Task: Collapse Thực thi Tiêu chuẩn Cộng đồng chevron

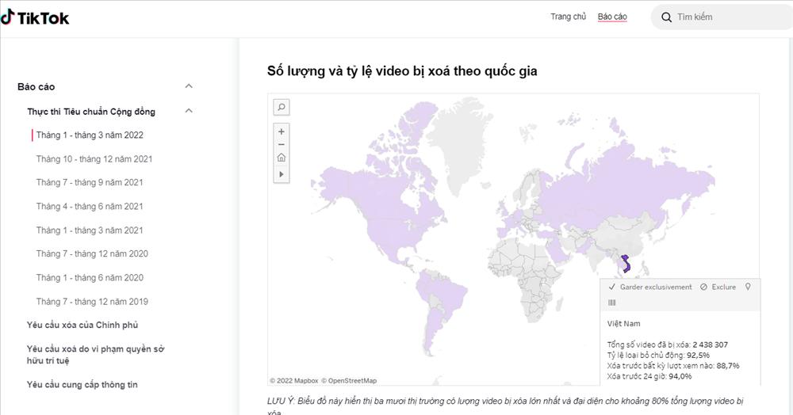Action: click(189, 111)
